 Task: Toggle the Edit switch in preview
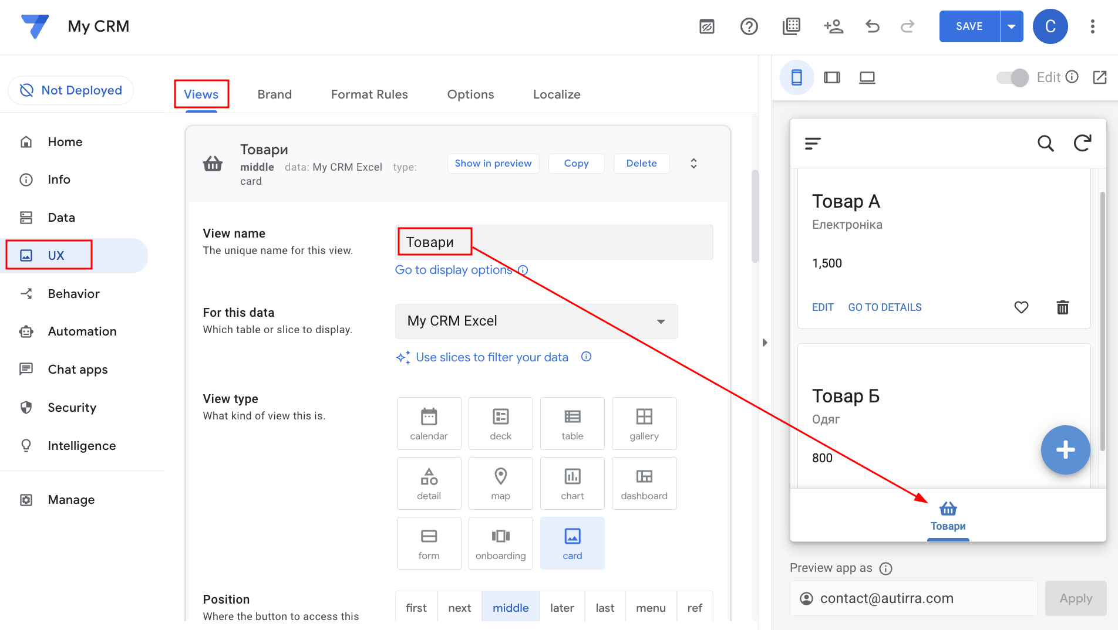point(1013,77)
